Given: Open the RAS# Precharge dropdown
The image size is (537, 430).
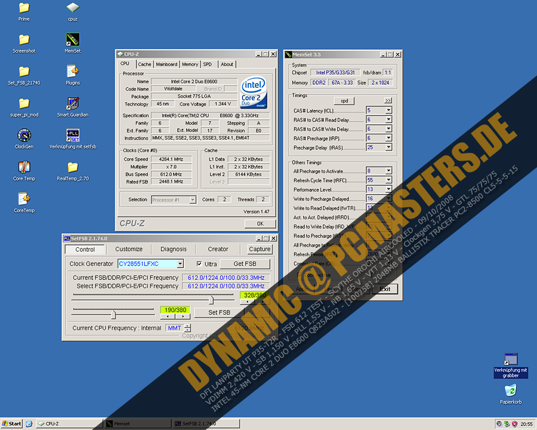Looking at the screenshot, I should (388, 138).
